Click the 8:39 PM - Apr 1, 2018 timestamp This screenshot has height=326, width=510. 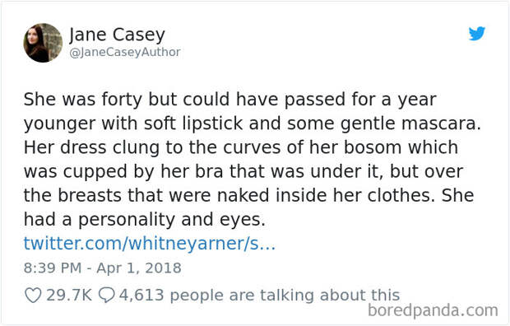(x=103, y=268)
